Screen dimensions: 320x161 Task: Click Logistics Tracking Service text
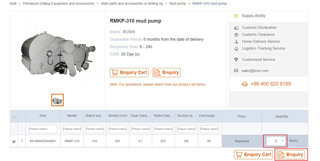[263, 48]
